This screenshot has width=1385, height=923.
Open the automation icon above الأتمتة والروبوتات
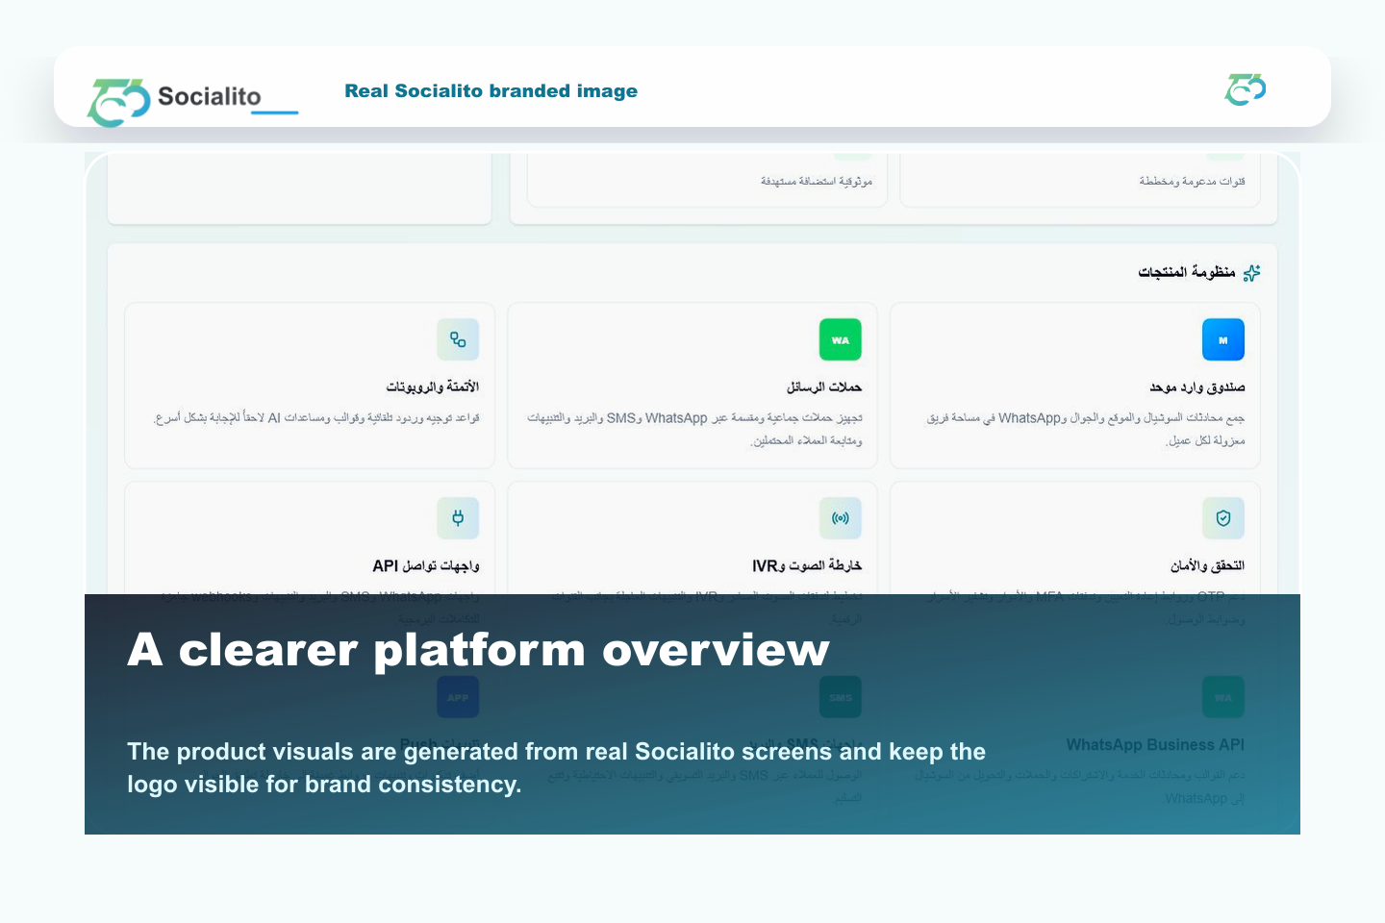[x=458, y=340]
